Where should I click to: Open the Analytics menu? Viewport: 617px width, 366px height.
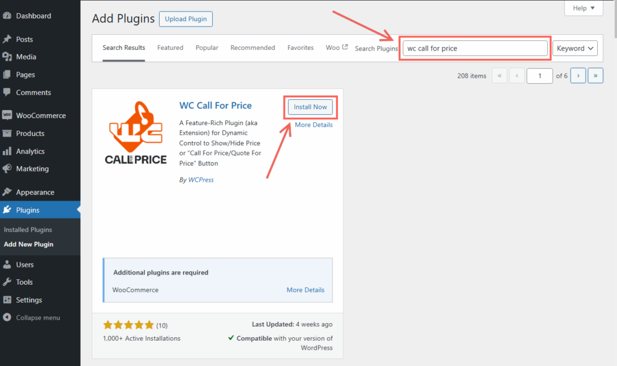(x=40, y=151)
